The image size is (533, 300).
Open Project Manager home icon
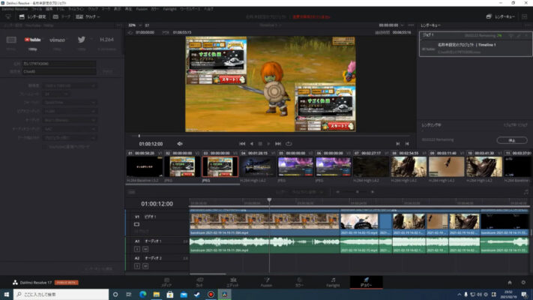510,283
